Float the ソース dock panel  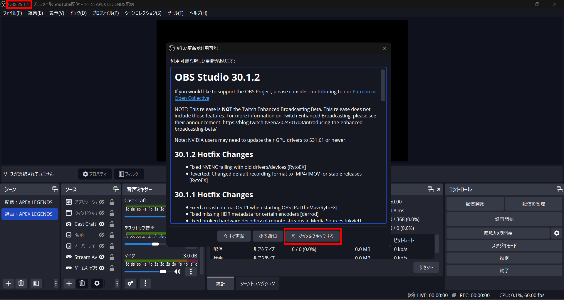point(116,189)
